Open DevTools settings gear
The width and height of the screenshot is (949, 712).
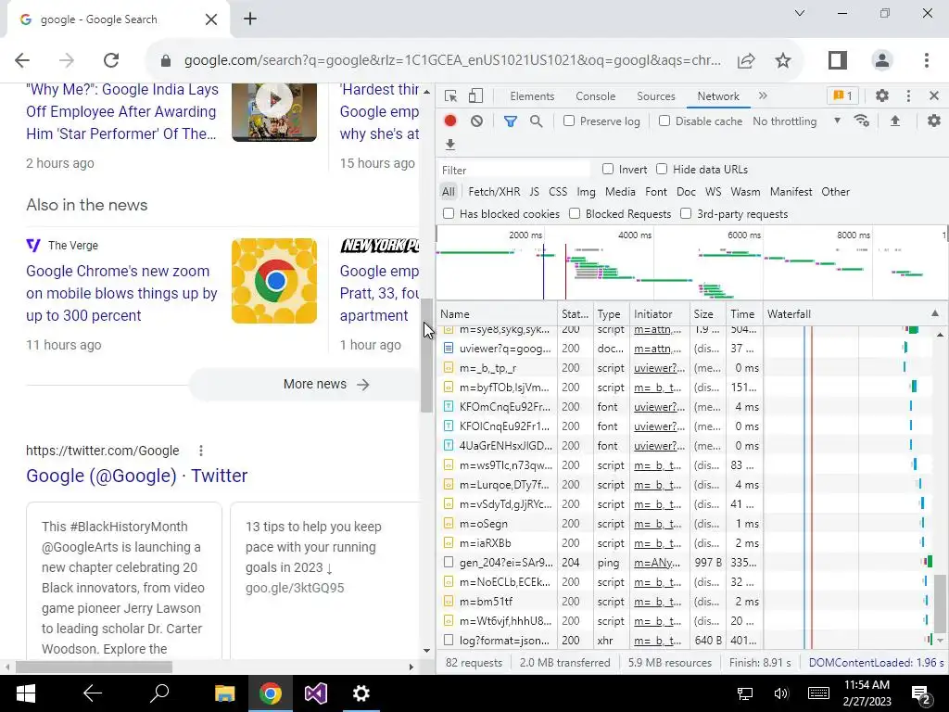(882, 95)
